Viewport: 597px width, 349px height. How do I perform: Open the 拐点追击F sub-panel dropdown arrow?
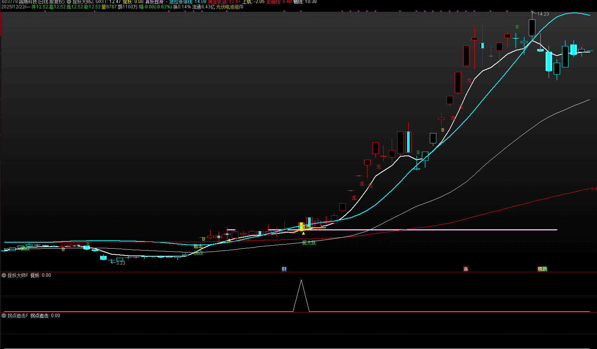(x=4, y=316)
